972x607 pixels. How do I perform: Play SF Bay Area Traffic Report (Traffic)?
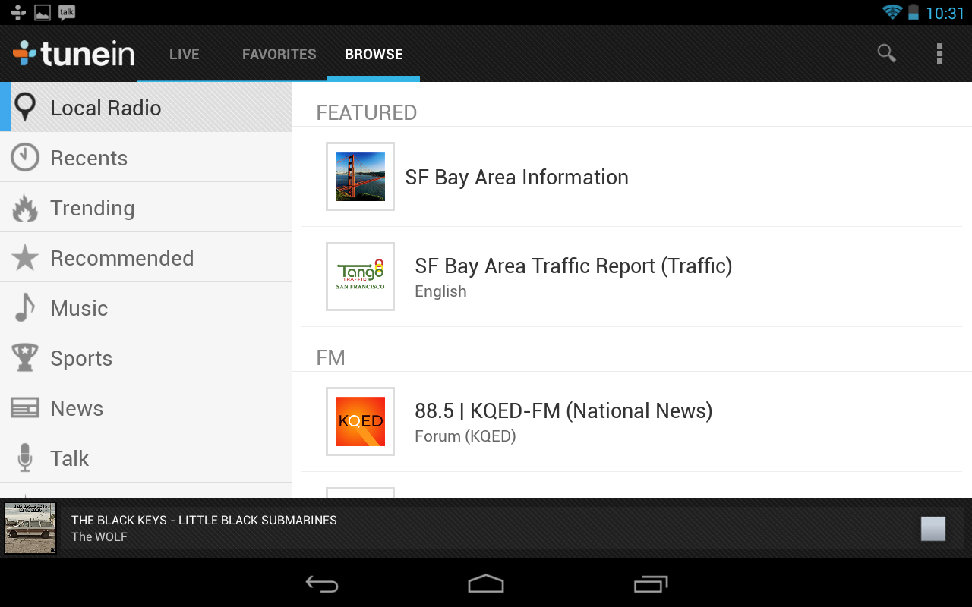pos(632,277)
